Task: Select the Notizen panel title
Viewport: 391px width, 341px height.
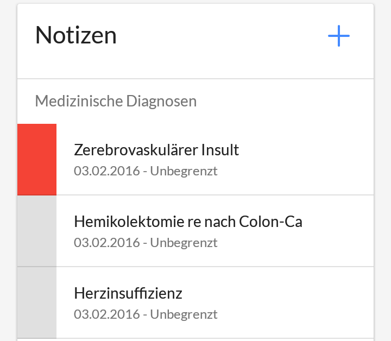Action: coord(76,35)
